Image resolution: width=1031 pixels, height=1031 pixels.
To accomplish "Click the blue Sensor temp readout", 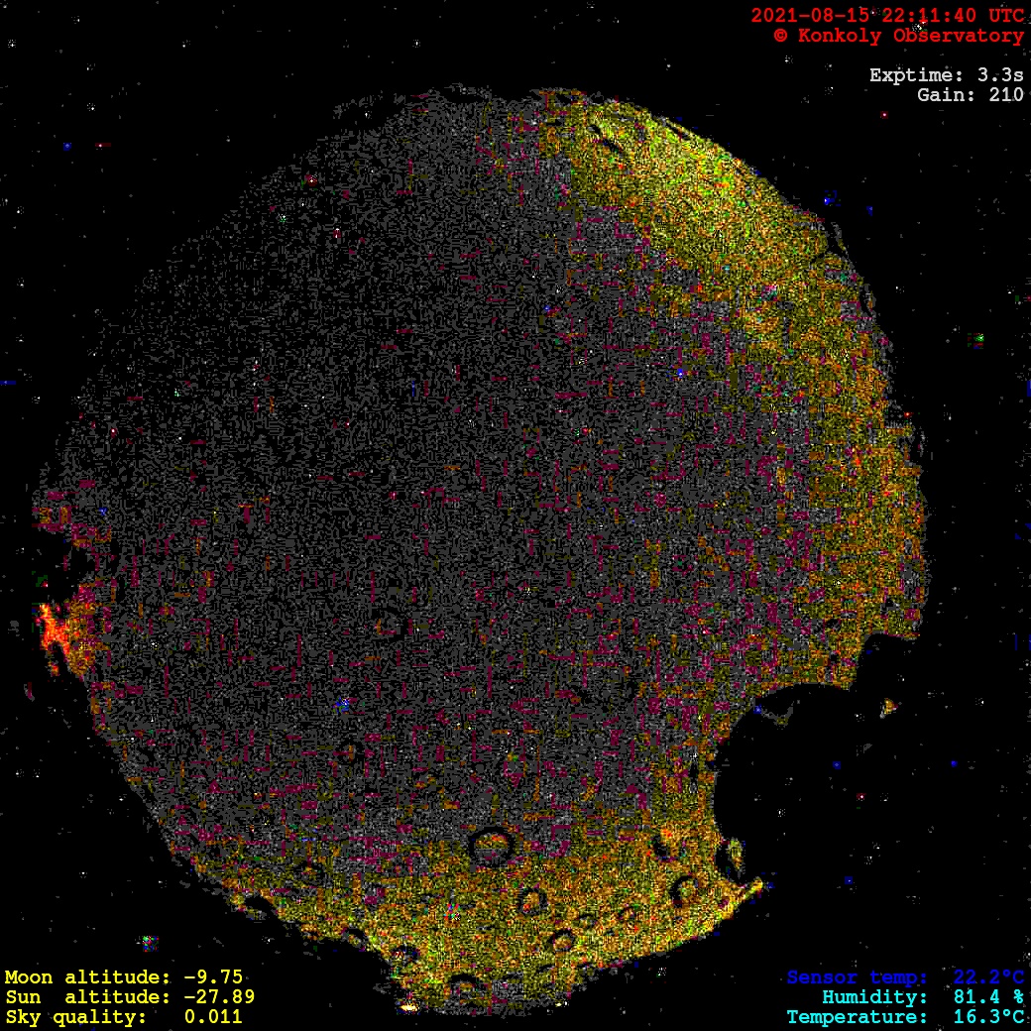I will tap(905, 977).
